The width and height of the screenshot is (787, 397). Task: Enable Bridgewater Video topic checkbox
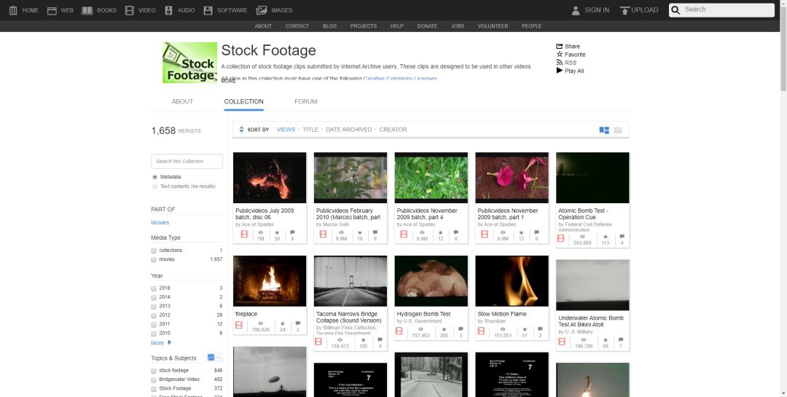tap(154, 380)
